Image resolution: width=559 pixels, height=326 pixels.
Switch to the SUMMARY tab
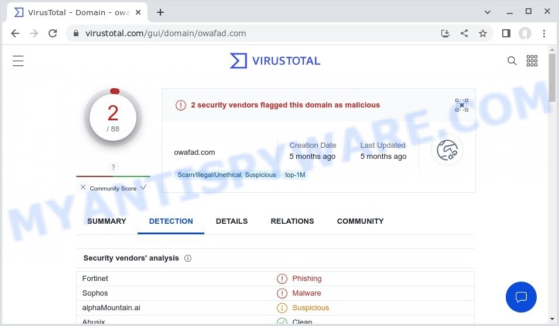(107, 221)
